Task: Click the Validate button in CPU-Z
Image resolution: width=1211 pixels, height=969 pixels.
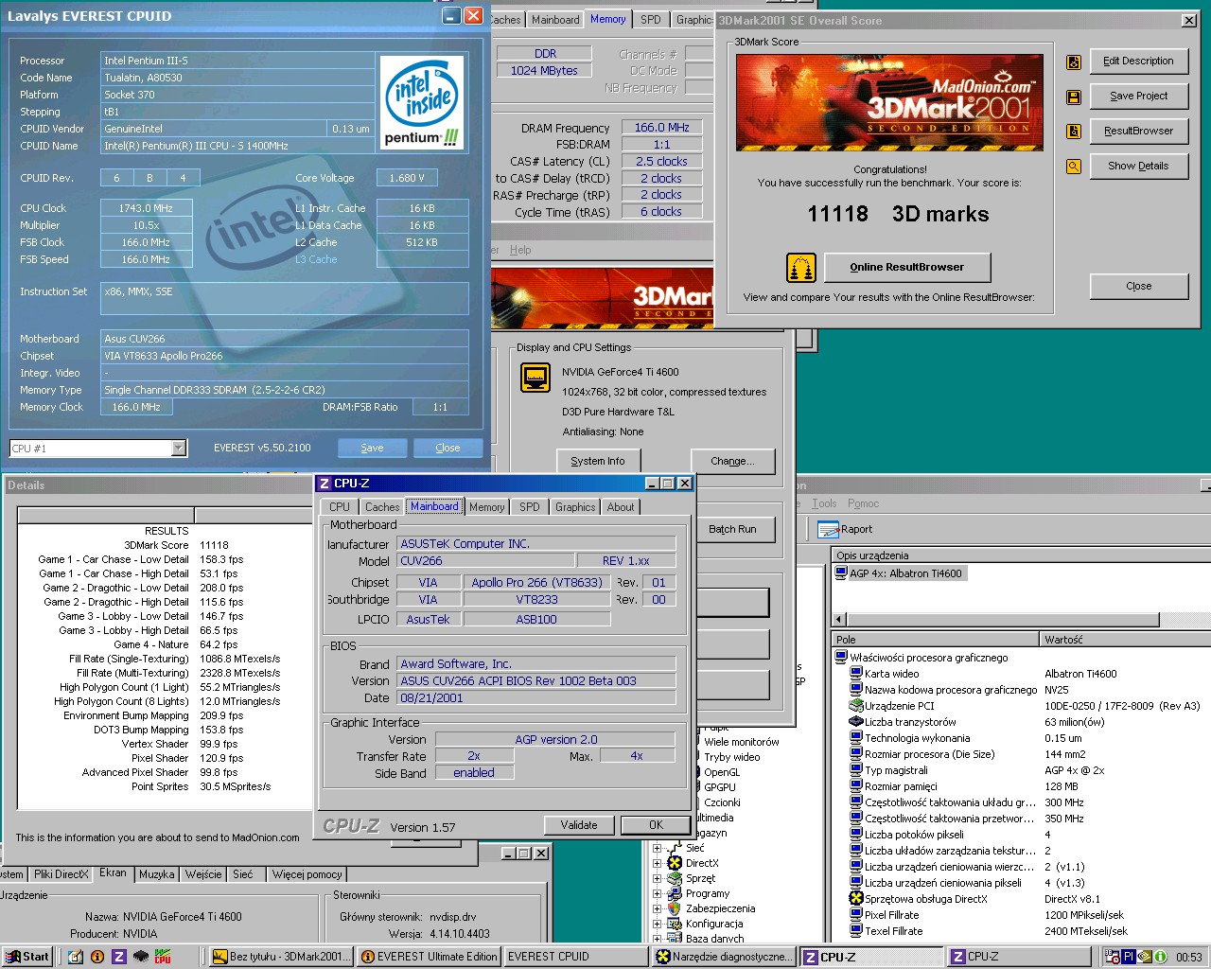Action: (x=579, y=825)
